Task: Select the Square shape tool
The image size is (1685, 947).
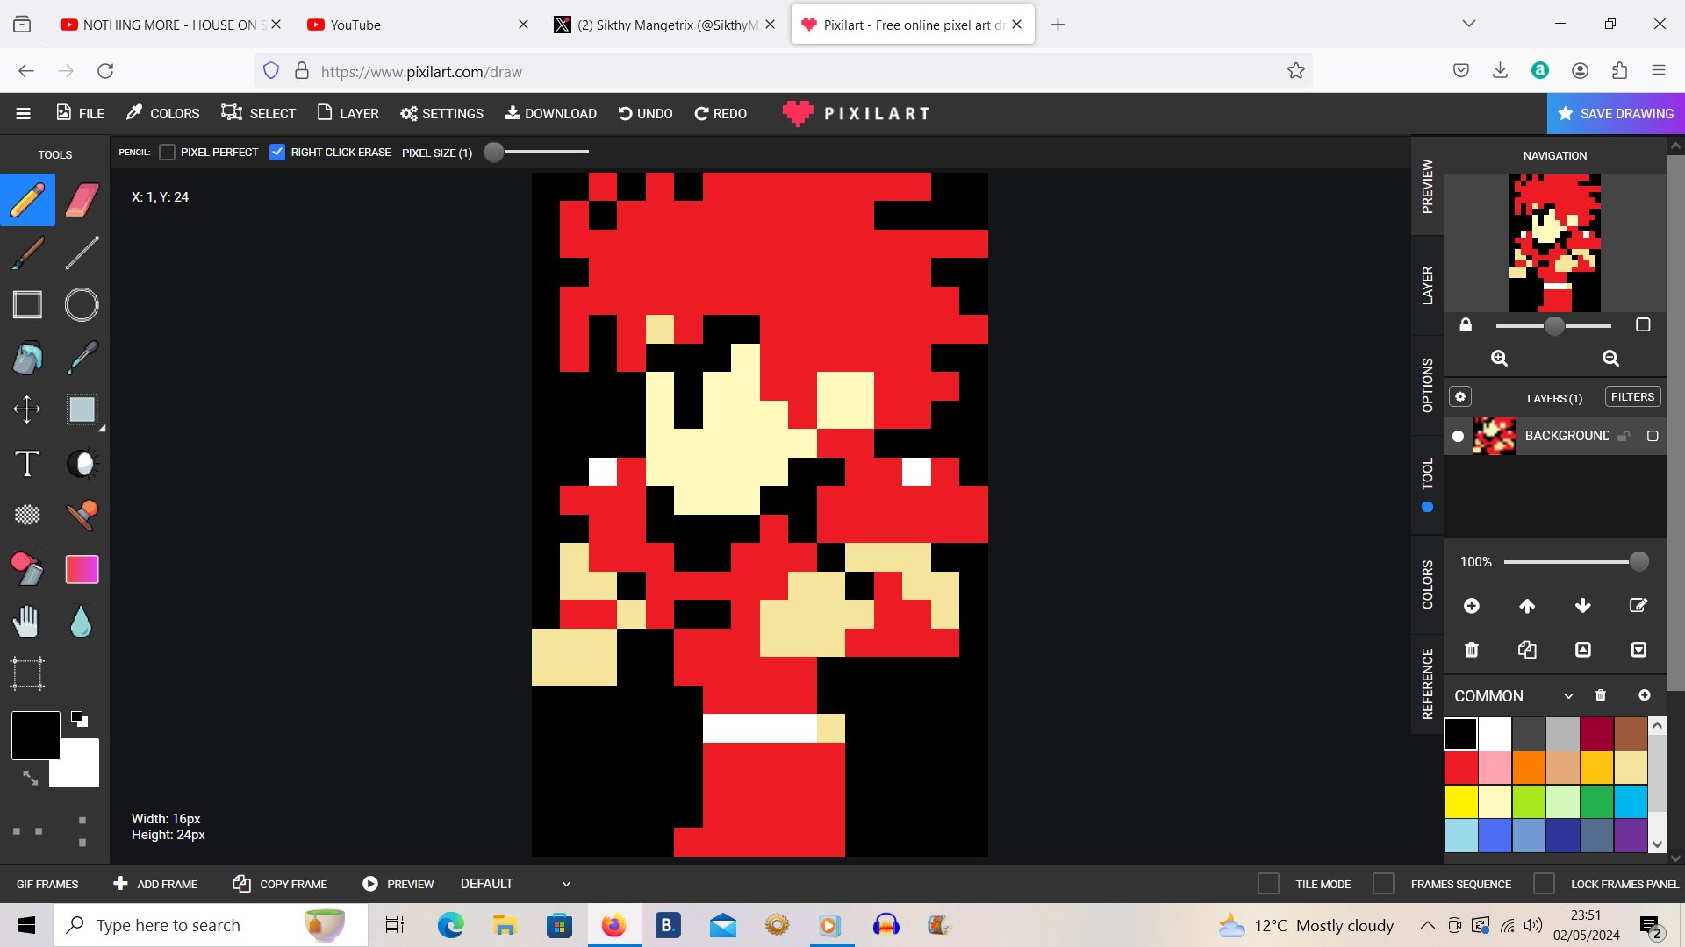Action: click(27, 305)
